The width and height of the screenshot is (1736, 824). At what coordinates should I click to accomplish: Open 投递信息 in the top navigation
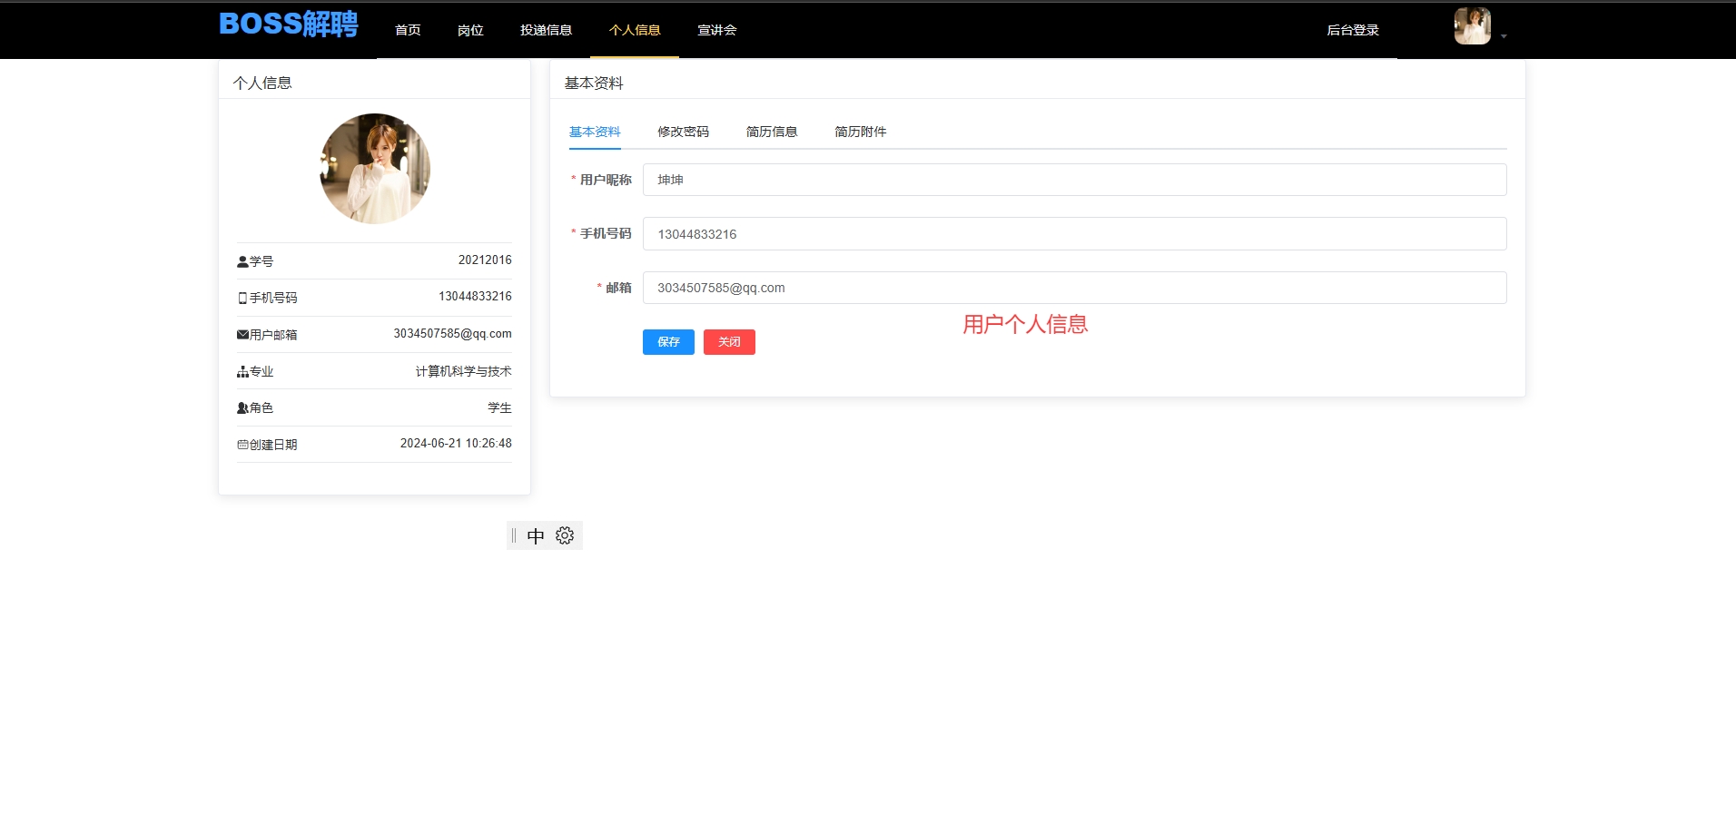(x=546, y=30)
